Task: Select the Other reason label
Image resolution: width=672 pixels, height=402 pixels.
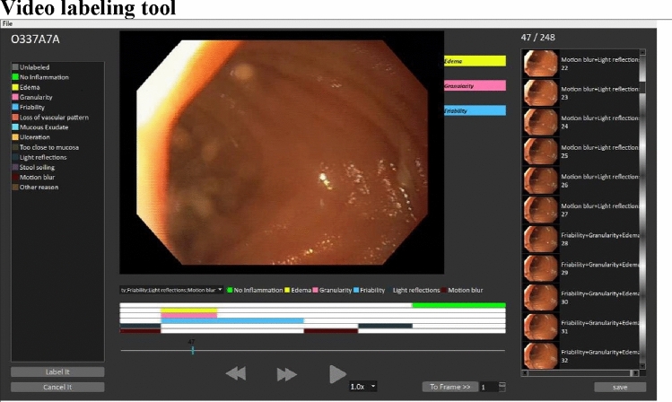Action: coord(35,188)
